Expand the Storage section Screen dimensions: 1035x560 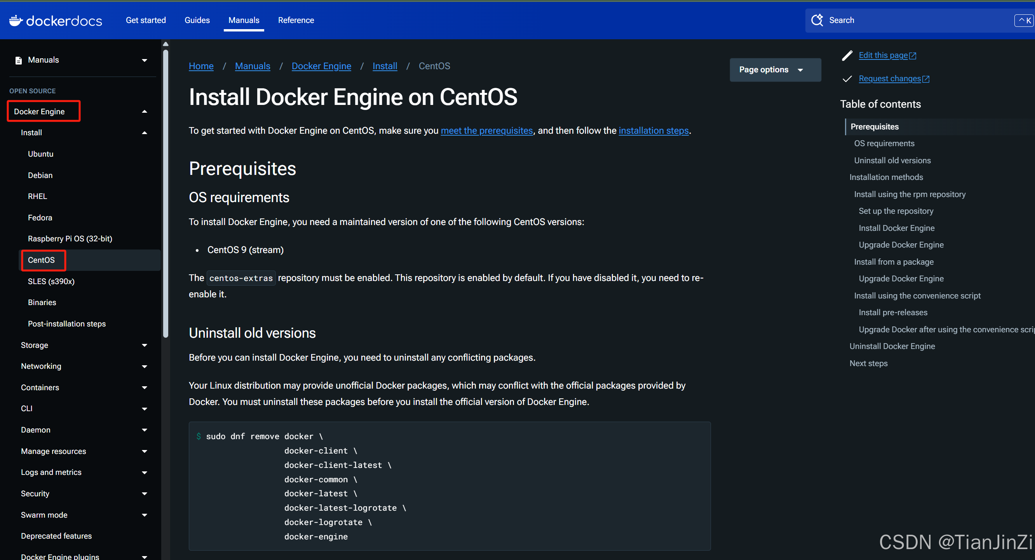(x=145, y=345)
